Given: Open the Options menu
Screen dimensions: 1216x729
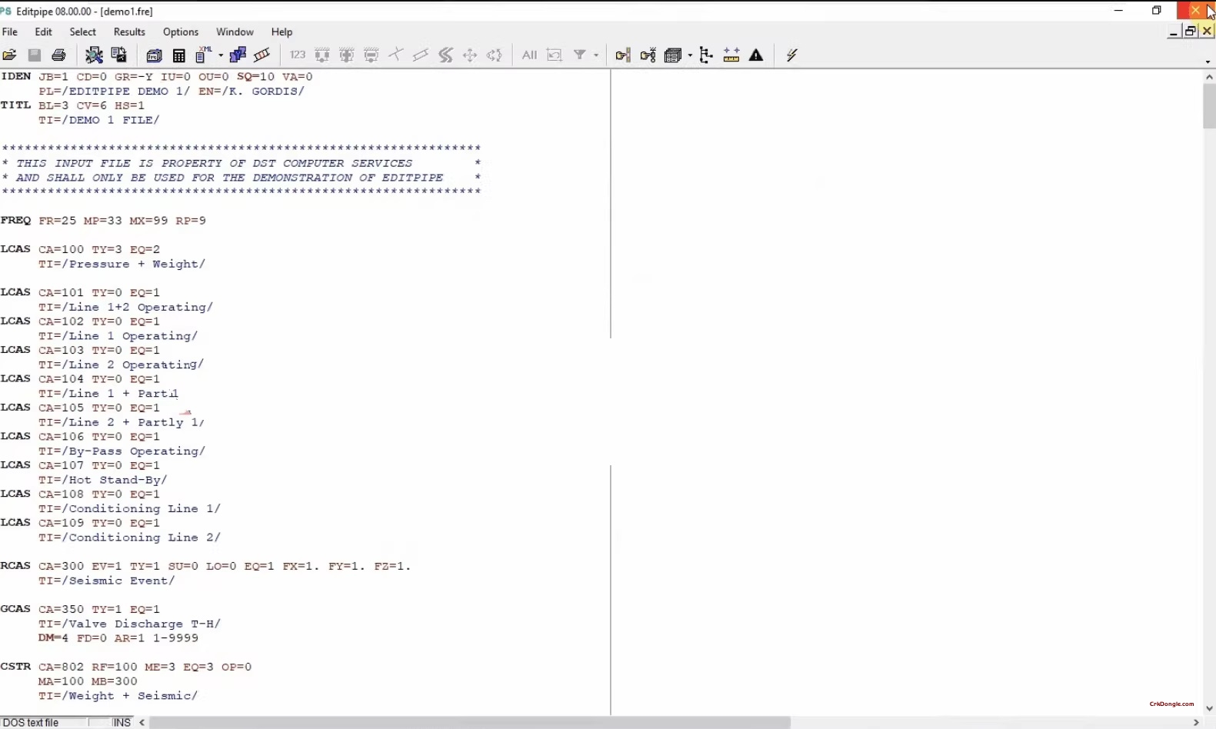Looking at the screenshot, I should 181,32.
